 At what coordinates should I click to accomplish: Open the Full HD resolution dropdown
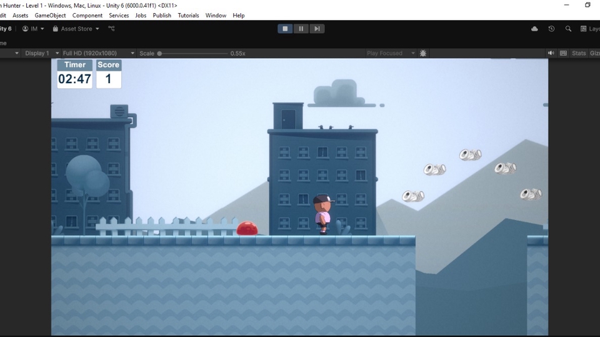(97, 53)
